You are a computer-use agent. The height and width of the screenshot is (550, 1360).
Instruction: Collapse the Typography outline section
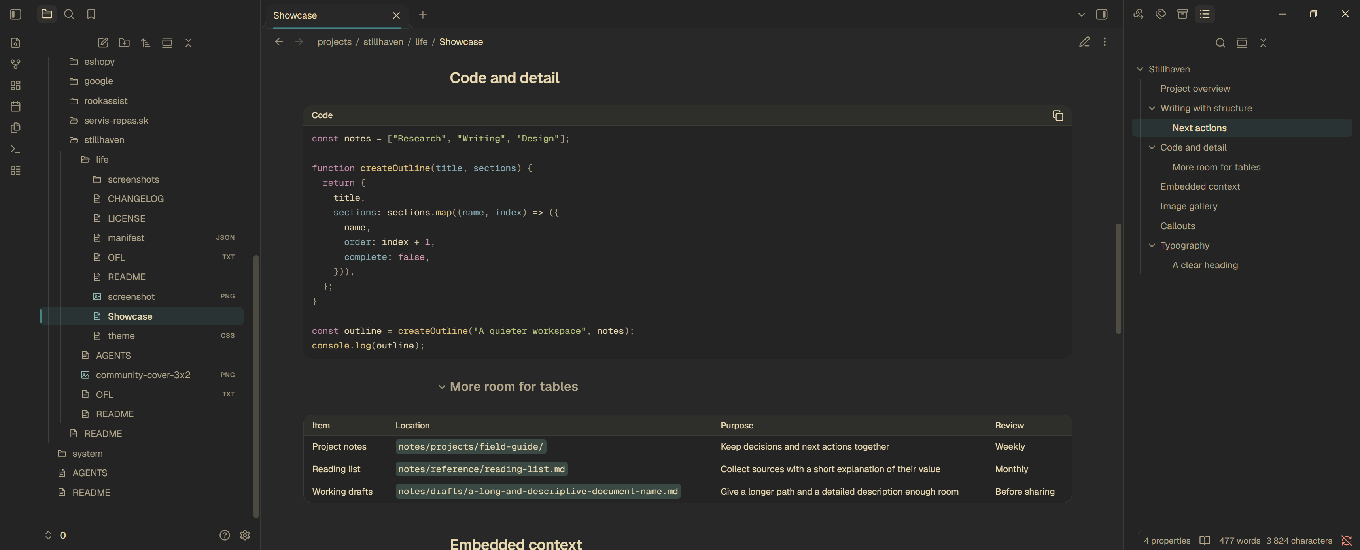pyautogui.click(x=1152, y=245)
